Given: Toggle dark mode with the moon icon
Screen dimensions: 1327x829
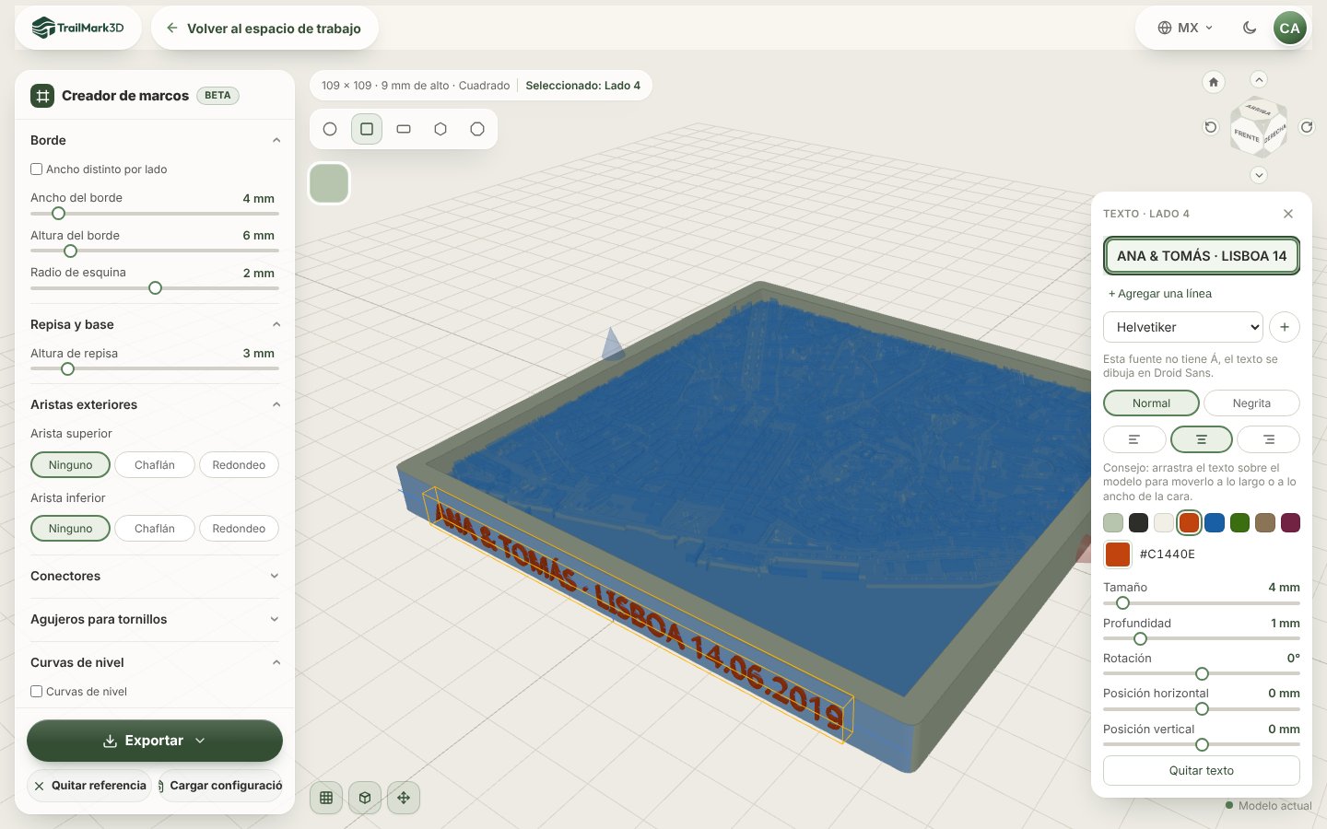Looking at the screenshot, I should coord(1250,28).
